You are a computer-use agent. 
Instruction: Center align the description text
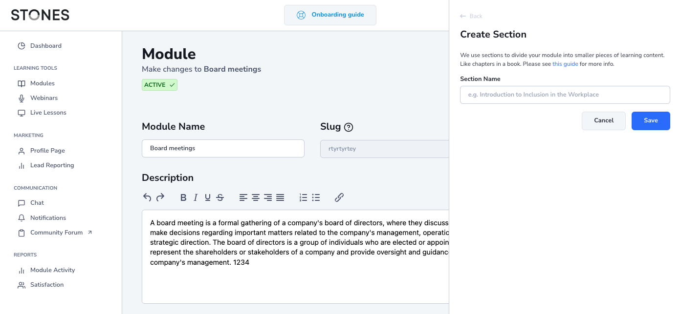point(256,197)
